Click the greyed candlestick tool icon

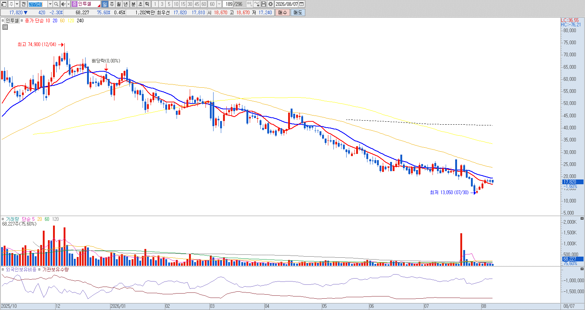[x=249, y=4]
